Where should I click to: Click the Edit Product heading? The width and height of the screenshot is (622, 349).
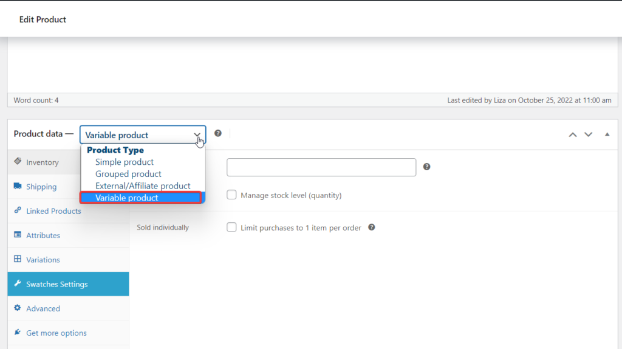coord(43,19)
